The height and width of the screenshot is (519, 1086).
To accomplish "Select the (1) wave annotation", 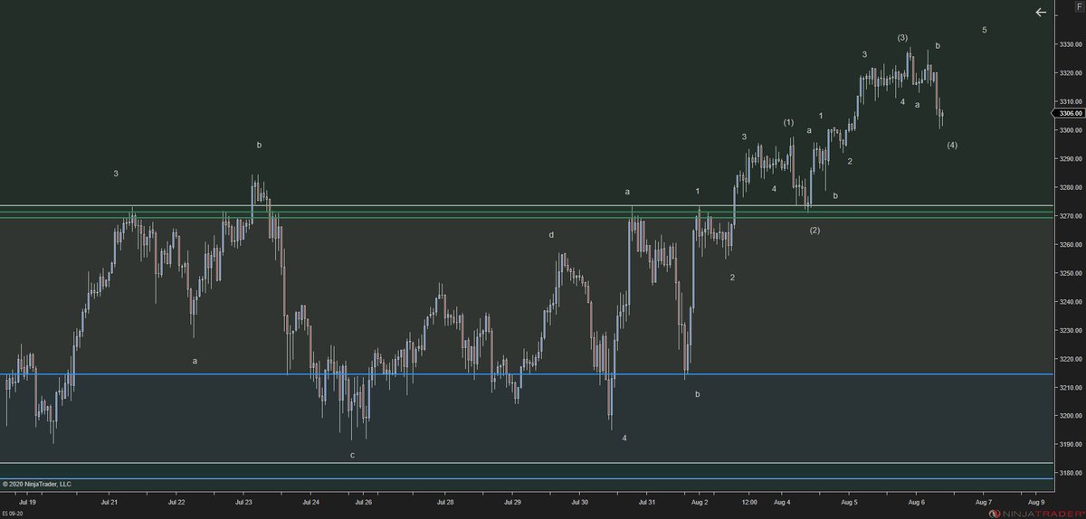I will click(x=788, y=122).
